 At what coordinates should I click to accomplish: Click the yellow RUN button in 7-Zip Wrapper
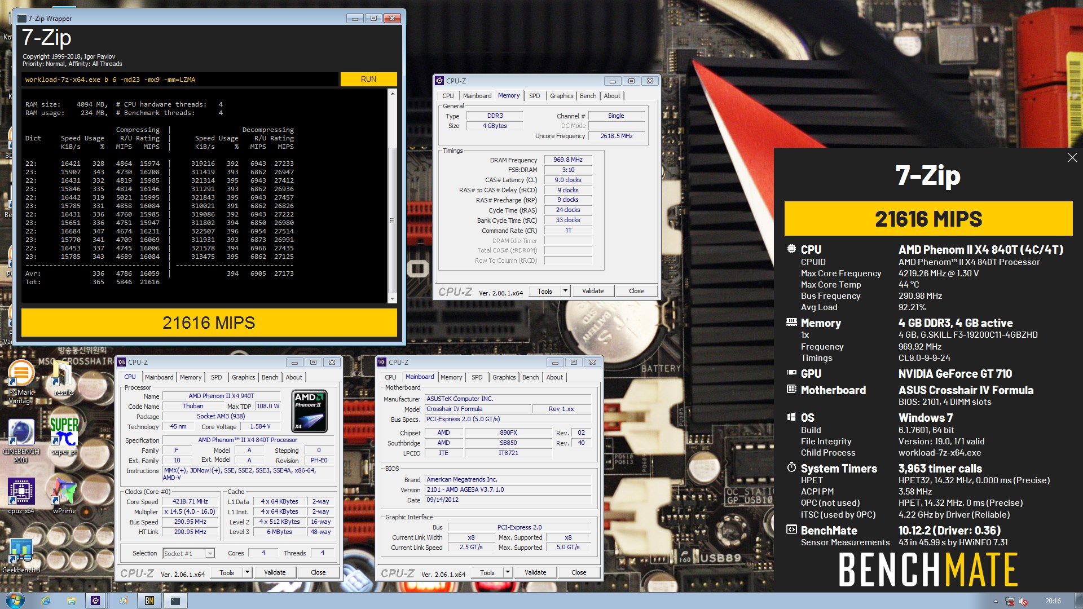click(368, 80)
